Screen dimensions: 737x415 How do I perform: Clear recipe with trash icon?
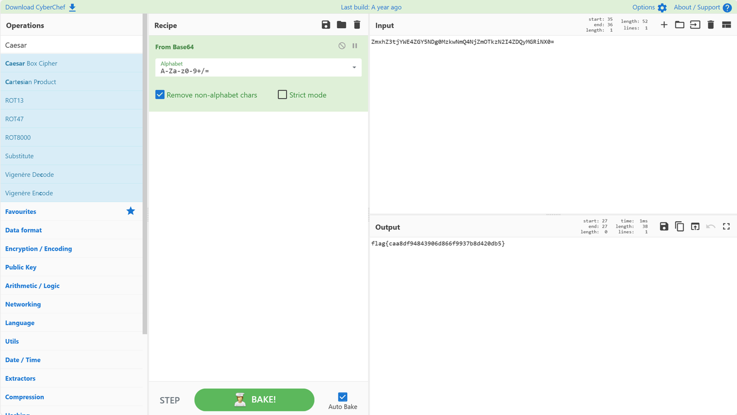(357, 25)
